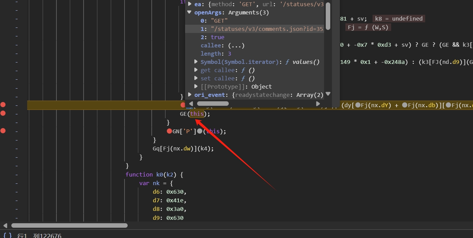The width and height of the screenshot is (473, 238).
Task: Expand the [[Prototype]]: Object entry
Action: point(196,87)
